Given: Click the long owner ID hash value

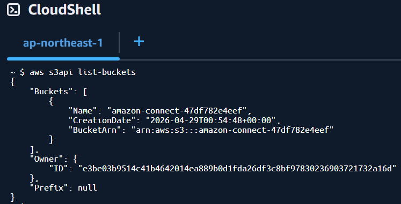Looking at the screenshot, I should [237, 168].
